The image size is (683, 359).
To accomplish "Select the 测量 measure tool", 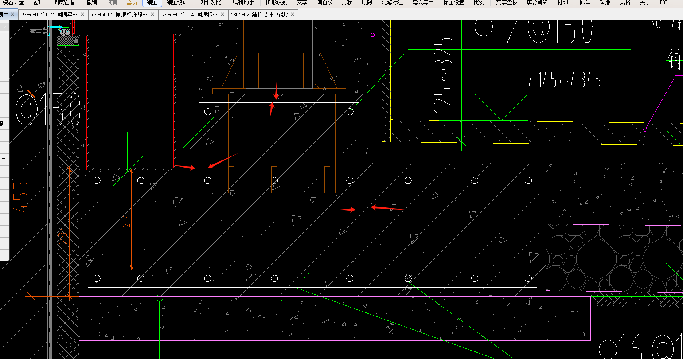I will click(x=152, y=3).
